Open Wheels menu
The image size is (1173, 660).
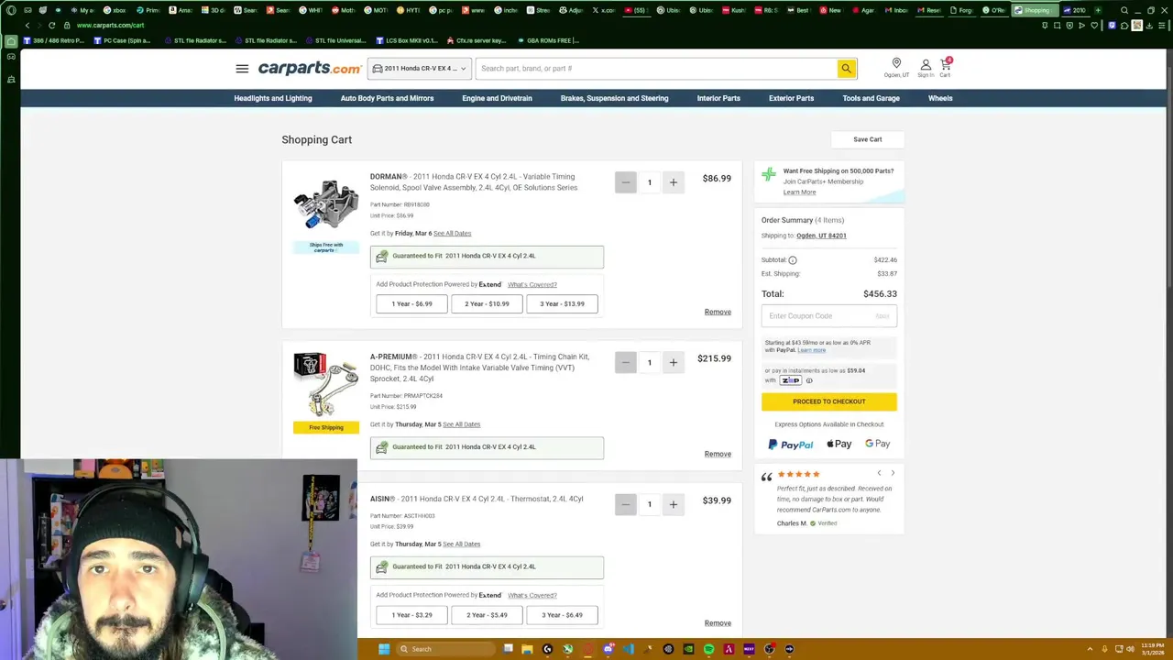940,98
